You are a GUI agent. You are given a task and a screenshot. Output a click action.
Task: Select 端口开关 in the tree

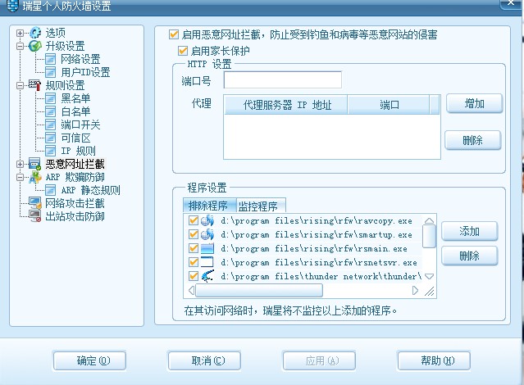(80, 125)
